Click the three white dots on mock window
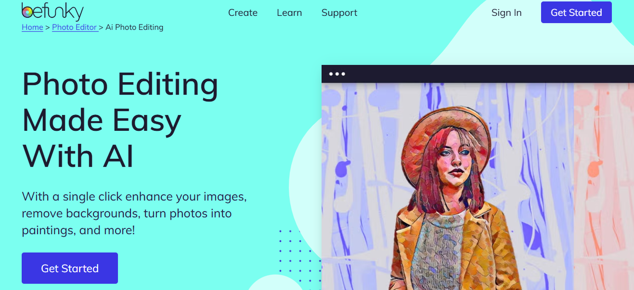The width and height of the screenshot is (634, 290). pos(337,74)
